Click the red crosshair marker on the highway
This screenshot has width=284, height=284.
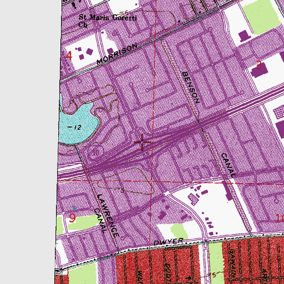point(142,142)
